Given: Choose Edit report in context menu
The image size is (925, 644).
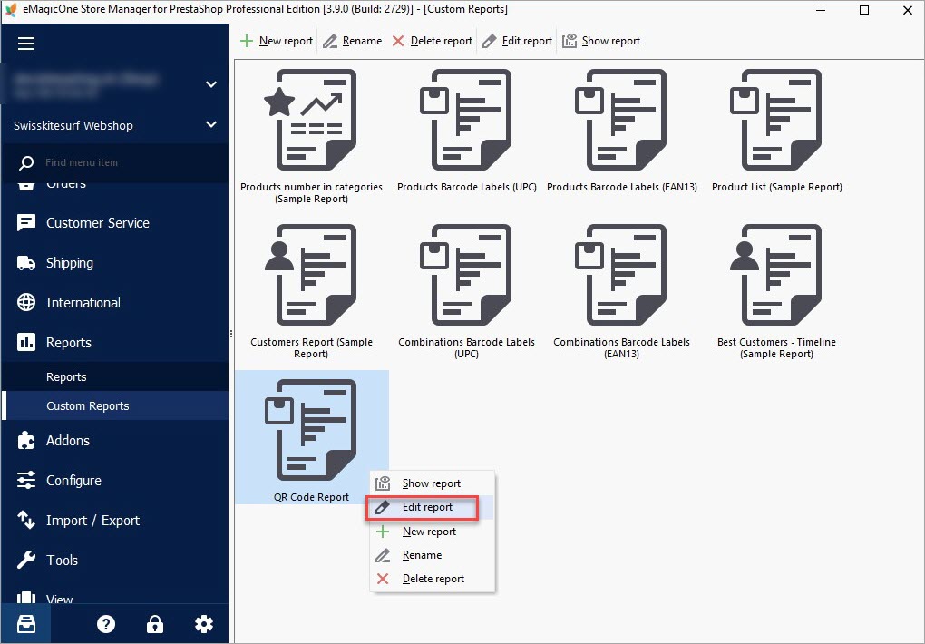Looking at the screenshot, I should (x=432, y=507).
